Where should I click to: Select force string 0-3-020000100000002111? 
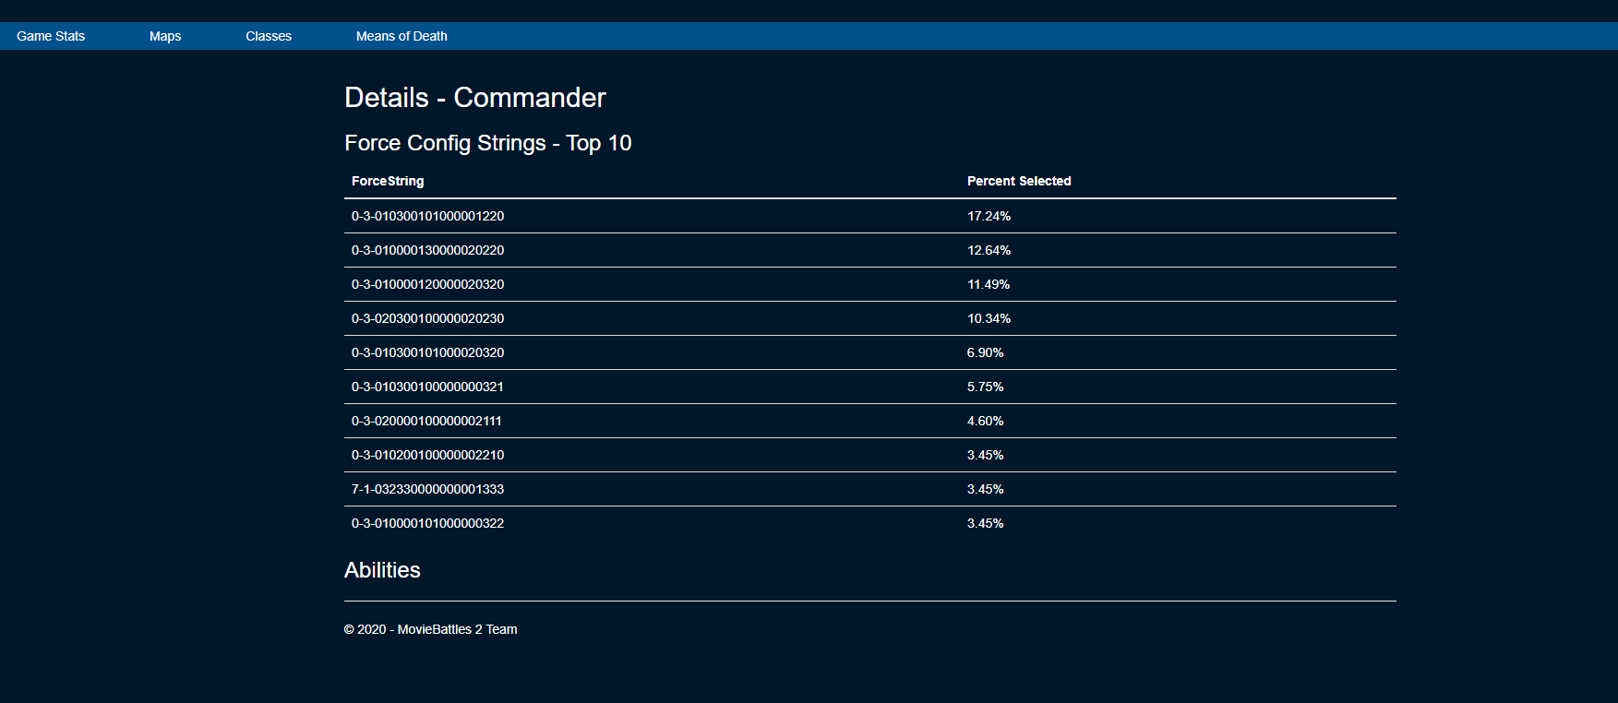[426, 421]
